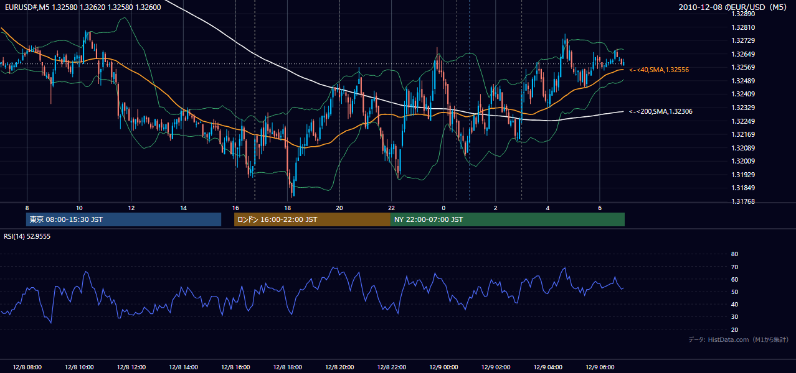Click the bottom date label 12/8 14:00
The height and width of the screenshot is (373, 796).
click(x=183, y=367)
